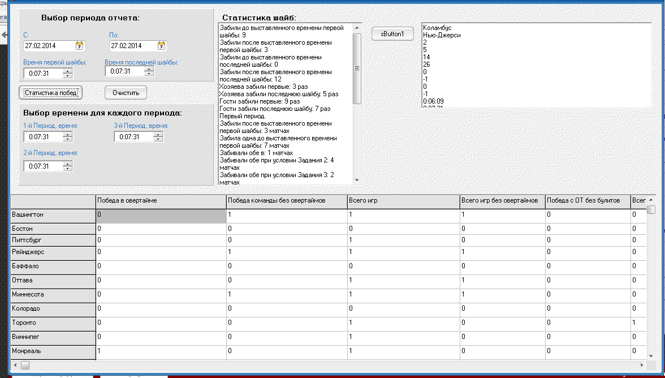
Task: Increase 2-й Период time value
Action: [x=67, y=164]
